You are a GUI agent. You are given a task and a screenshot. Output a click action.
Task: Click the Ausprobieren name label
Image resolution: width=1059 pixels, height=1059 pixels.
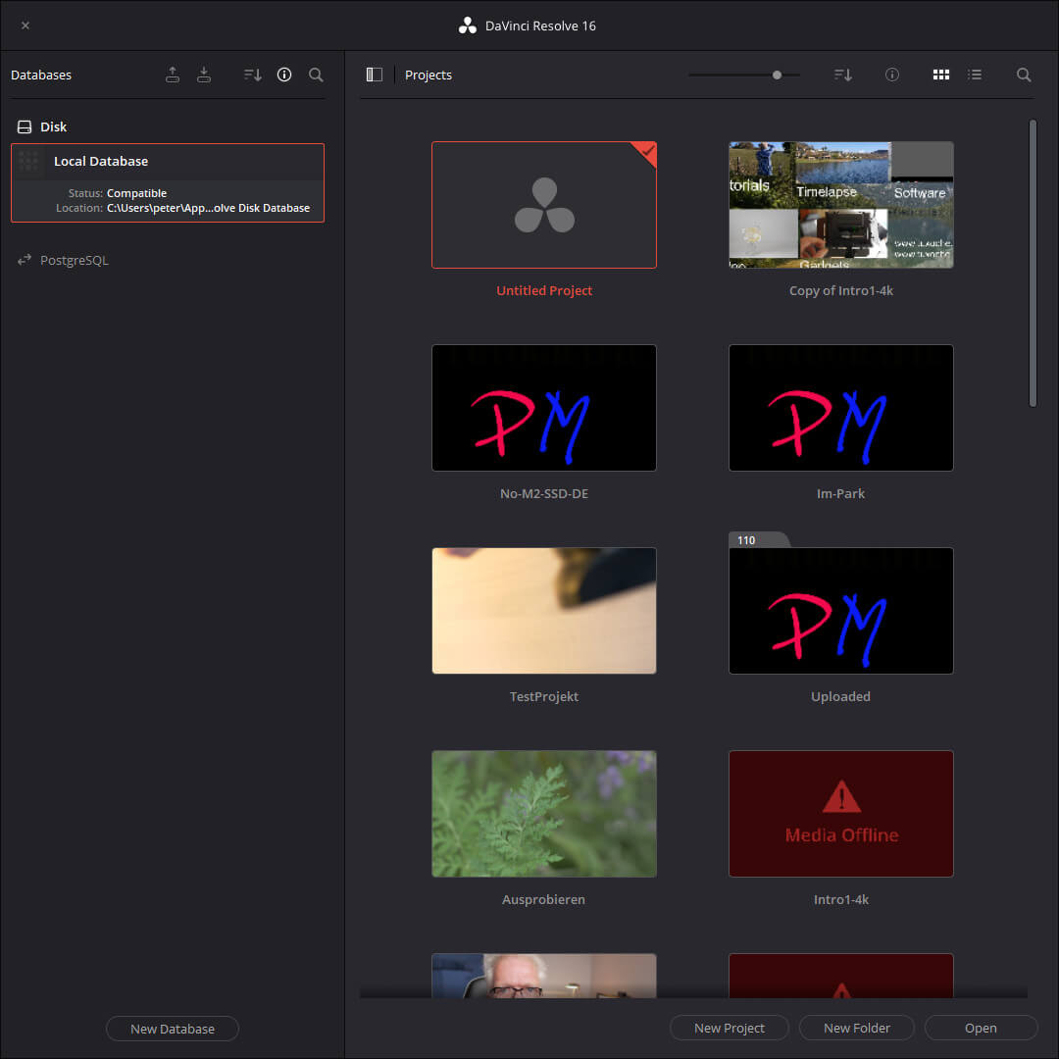pyautogui.click(x=543, y=899)
